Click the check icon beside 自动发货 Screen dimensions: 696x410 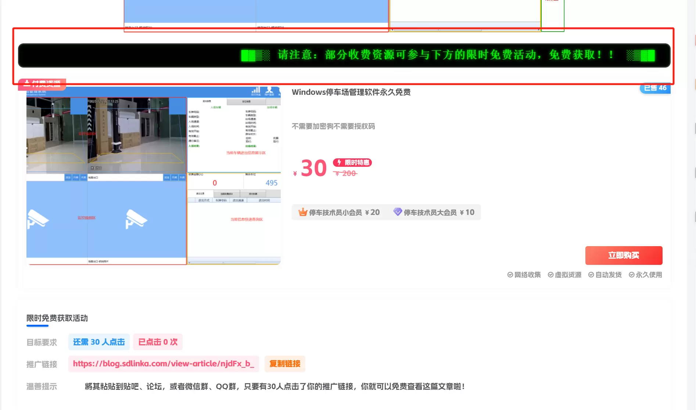tap(591, 275)
